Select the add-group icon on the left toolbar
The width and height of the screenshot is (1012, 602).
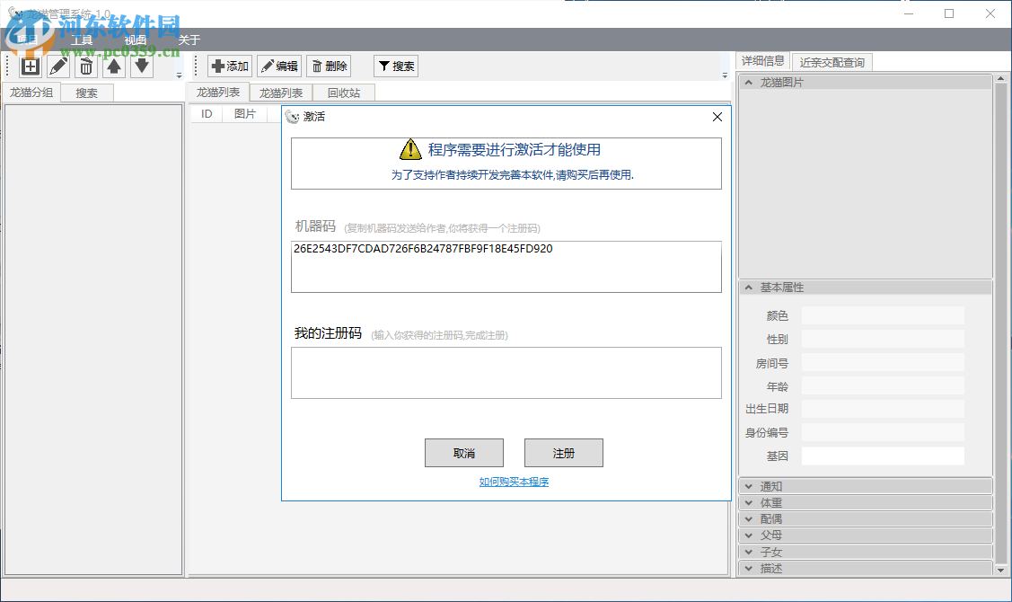(x=30, y=66)
